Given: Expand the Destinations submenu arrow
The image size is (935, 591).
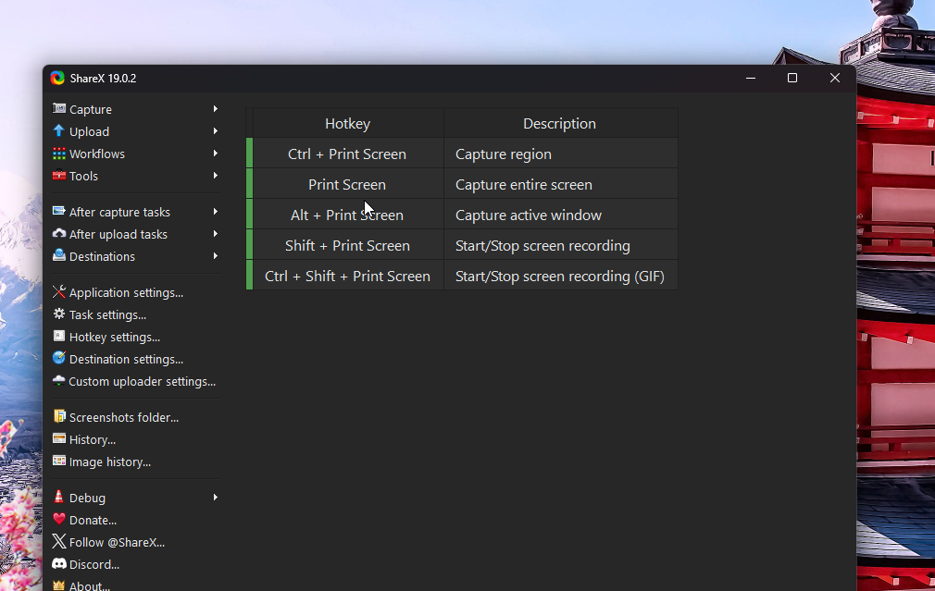Looking at the screenshot, I should click(x=216, y=256).
